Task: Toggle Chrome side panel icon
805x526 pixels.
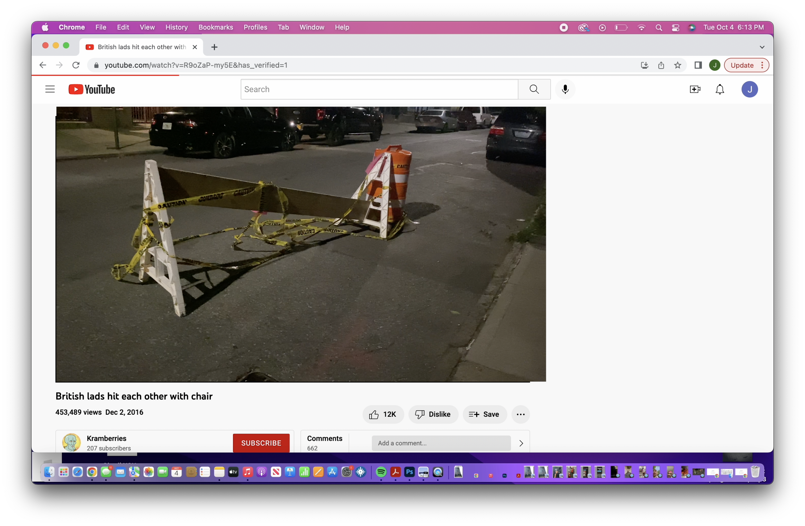Action: [698, 65]
